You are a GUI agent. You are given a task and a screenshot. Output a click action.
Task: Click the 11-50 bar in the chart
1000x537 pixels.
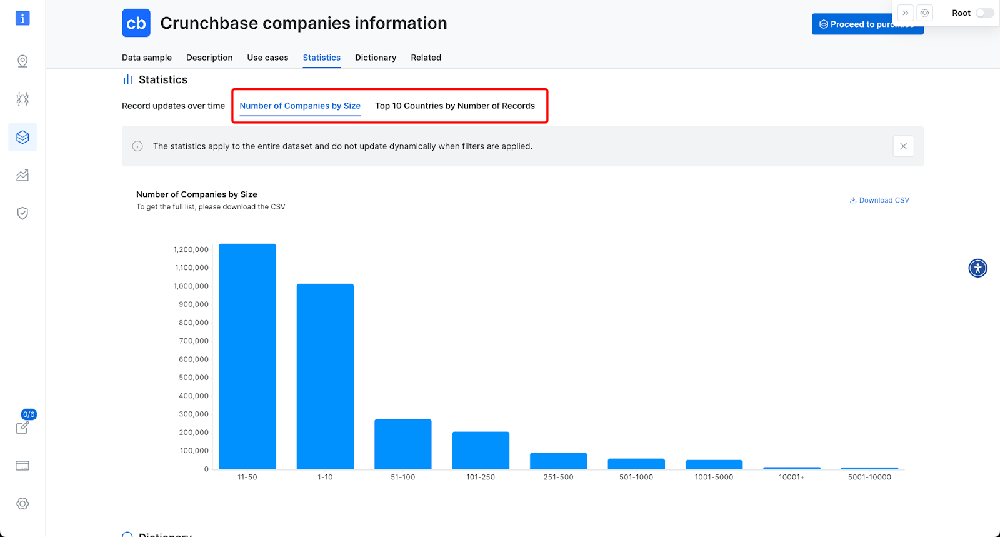pyautogui.click(x=247, y=356)
